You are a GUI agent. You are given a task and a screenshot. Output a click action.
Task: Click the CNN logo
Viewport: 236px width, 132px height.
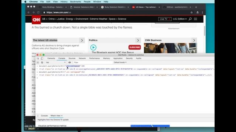36,19
